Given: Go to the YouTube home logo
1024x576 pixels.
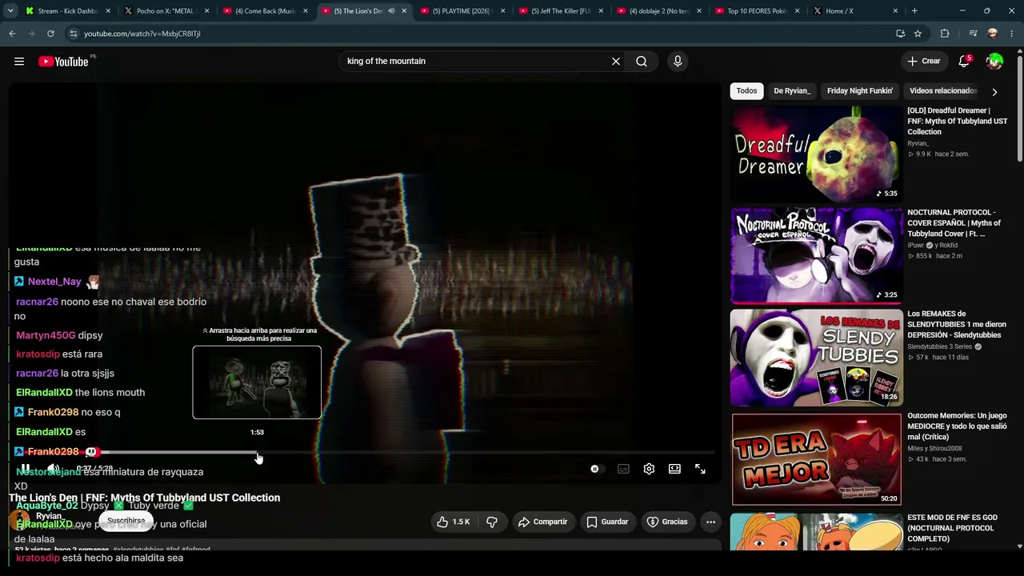Looking at the screenshot, I should [63, 62].
